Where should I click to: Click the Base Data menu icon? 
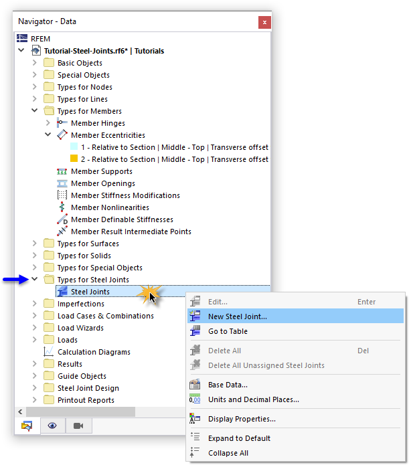[x=195, y=385]
